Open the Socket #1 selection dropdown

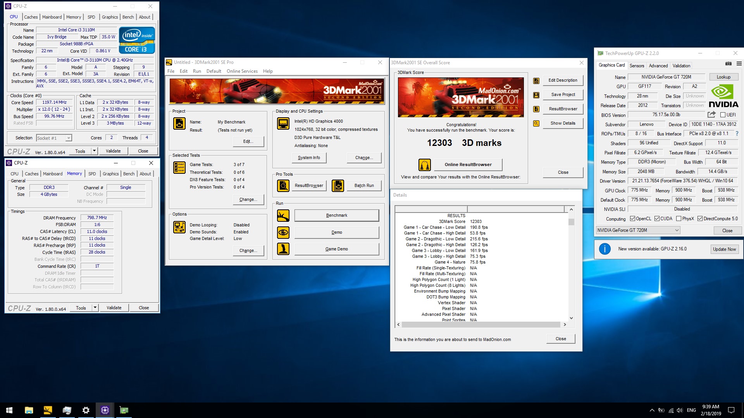54,138
